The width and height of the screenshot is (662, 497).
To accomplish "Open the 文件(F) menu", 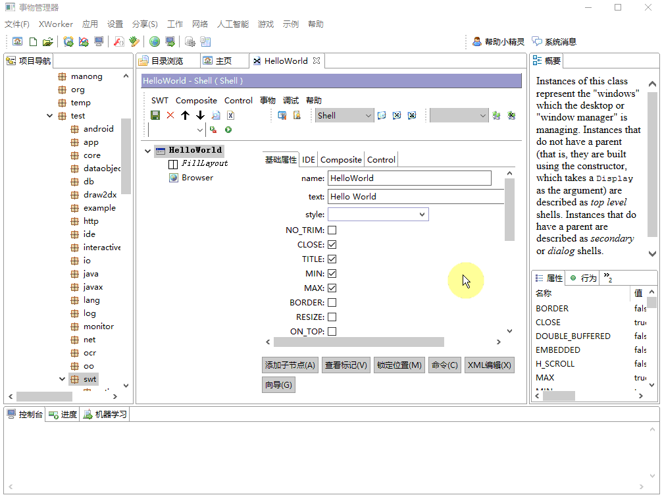I will click(x=17, y=24).
